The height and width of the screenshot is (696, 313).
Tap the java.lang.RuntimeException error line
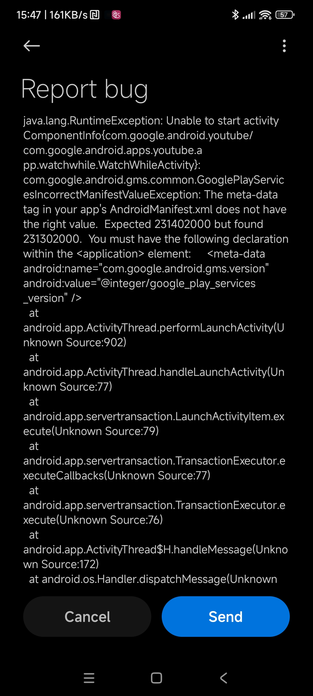click(x=151, y=121)
